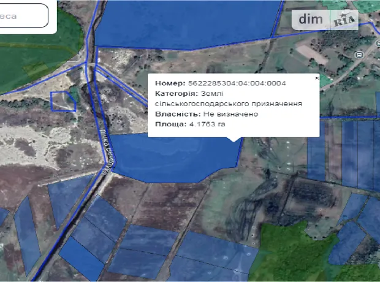Click the Площа 4.1763 га text

(189, 124)
